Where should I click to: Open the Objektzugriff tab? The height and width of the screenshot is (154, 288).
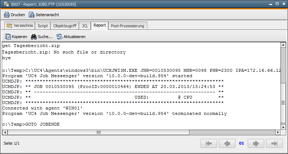coord(65,26)
